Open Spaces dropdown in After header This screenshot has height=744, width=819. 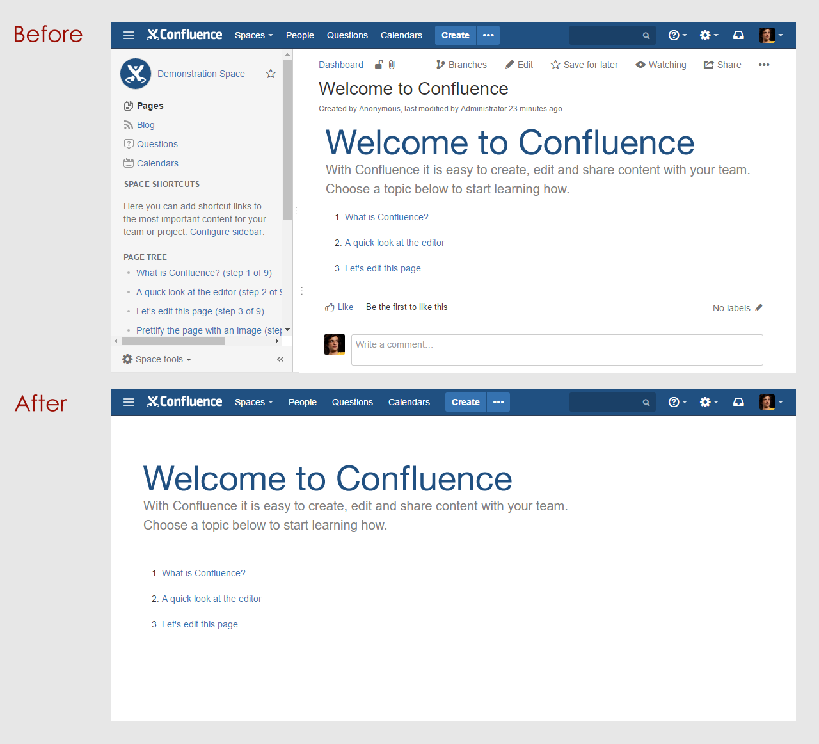point(253,402)
